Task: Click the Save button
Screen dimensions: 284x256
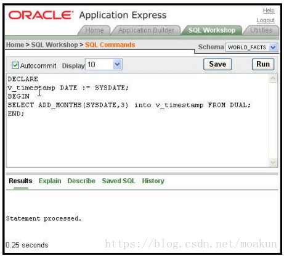Action: point(217,64)
